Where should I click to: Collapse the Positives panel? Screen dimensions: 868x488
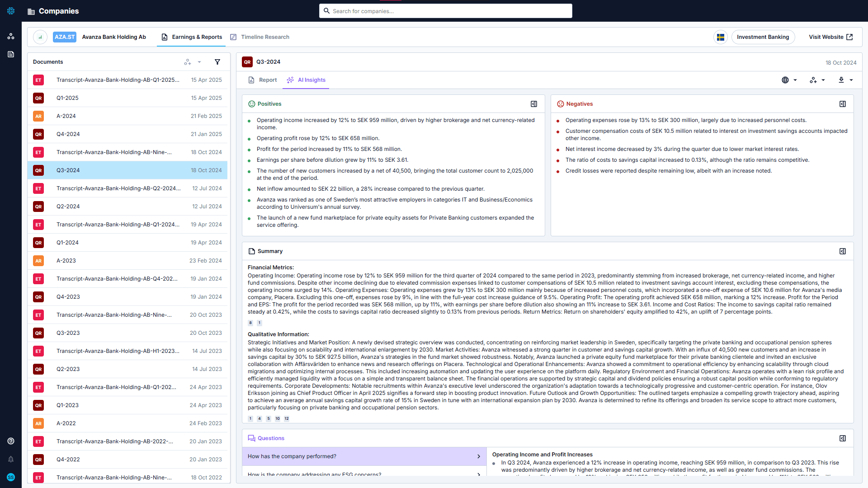pyautogui.click(x=534, y=104)
